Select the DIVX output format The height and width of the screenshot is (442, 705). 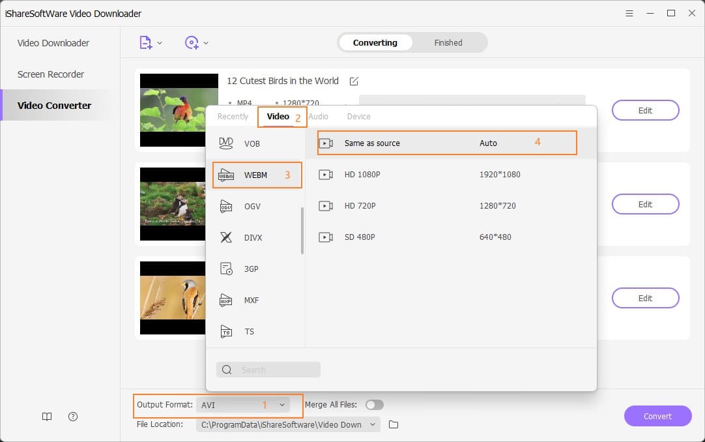click(x=252, y=237)
